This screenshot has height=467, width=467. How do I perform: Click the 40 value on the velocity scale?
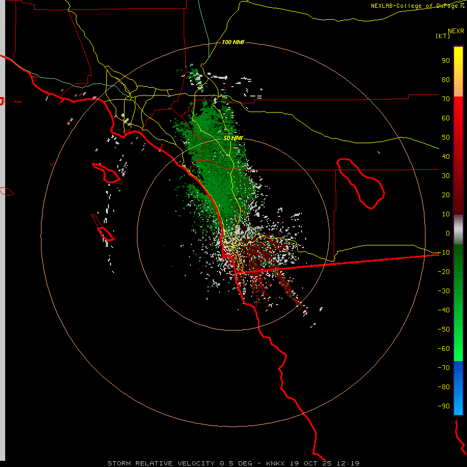[x=446, y=157]
